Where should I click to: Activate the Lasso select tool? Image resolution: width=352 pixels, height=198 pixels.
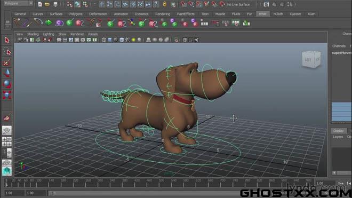click(7, 51)
